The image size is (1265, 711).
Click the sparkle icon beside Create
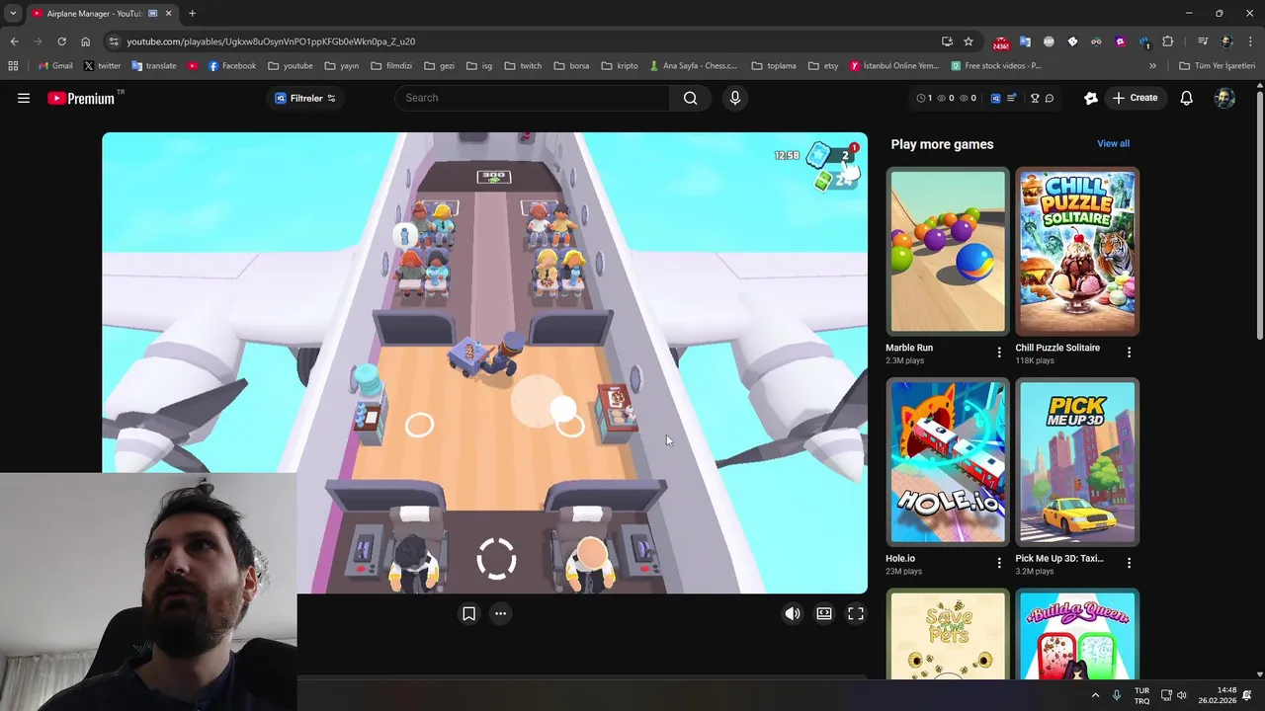[x=1091, y=98]
